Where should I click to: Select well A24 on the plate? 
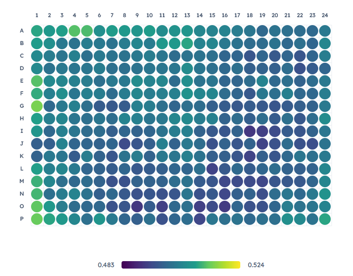point(325,31)
